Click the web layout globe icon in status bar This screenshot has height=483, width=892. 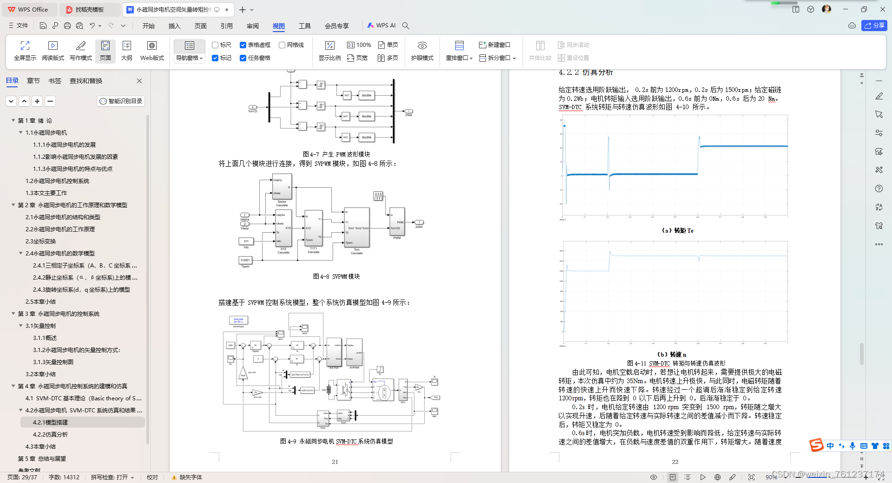[x=717, y=477]
